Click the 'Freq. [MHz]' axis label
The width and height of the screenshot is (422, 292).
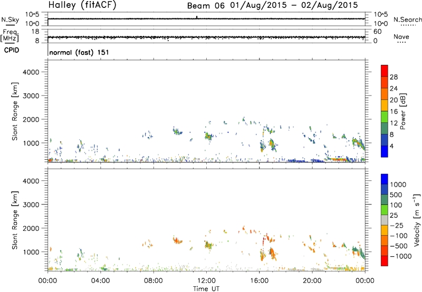click(9, 35)
